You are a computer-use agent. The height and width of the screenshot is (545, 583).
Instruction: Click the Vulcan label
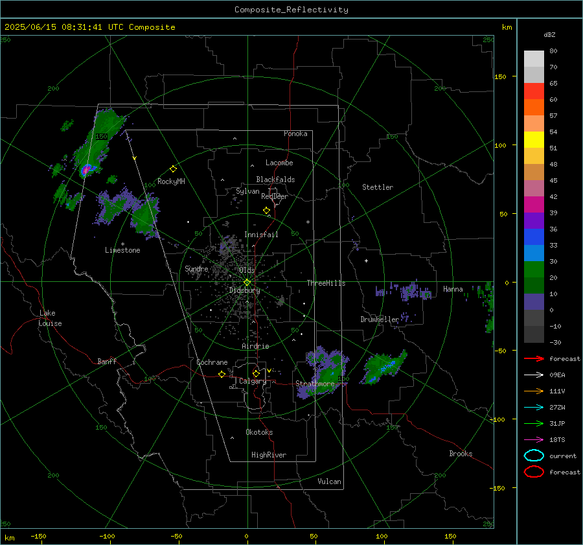[x=329, y=481]
